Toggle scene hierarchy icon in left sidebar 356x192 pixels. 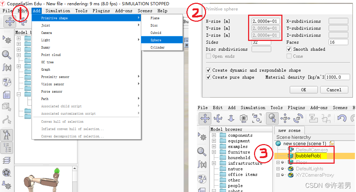coord(7,148)
